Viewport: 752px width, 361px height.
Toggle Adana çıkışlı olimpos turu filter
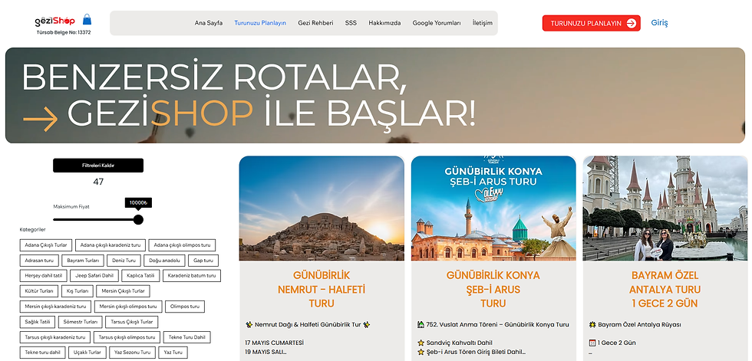(x=182, y=245)
